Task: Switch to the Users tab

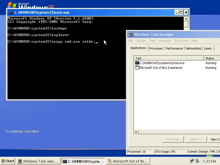Action: [208, 48]
